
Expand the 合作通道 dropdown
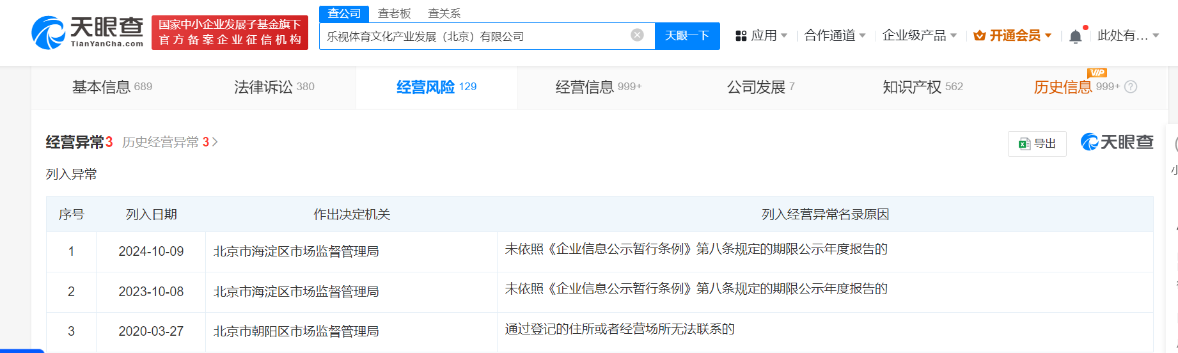pos(835,36)
